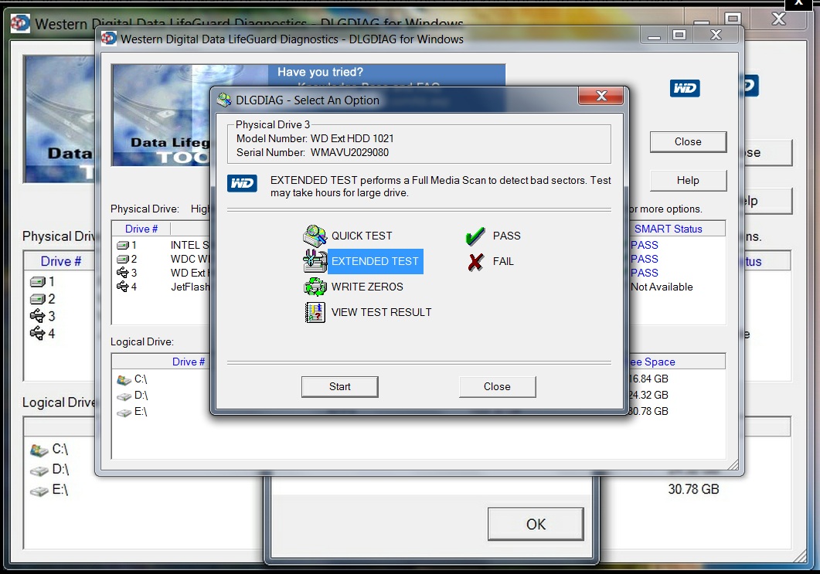Click the WD logo beside the test description
Image resolution: width=820 pixels, height=574 pixels.
242,184
